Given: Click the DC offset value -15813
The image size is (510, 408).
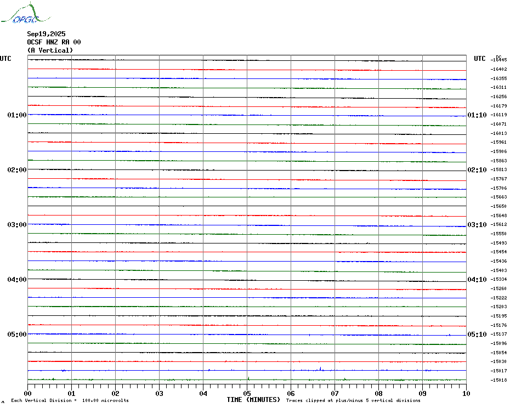Looking at the screenshot, I should coord(498,170).
